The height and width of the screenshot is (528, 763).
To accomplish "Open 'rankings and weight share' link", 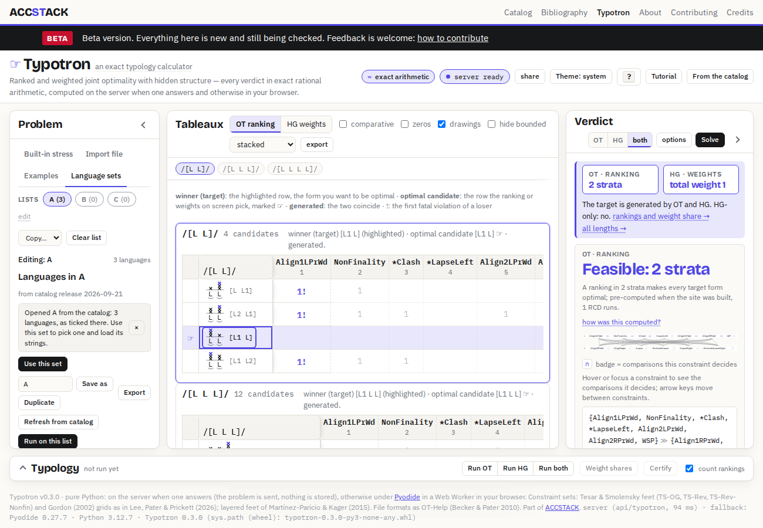I will [x=661, y=216].
